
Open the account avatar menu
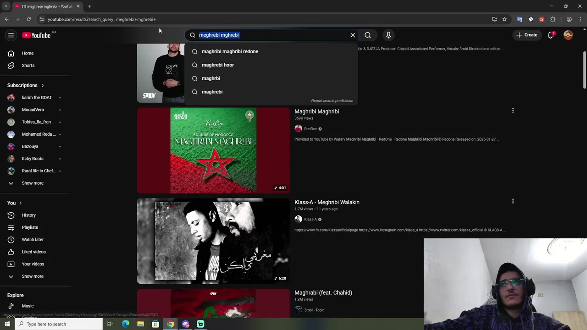click(568, 35)
